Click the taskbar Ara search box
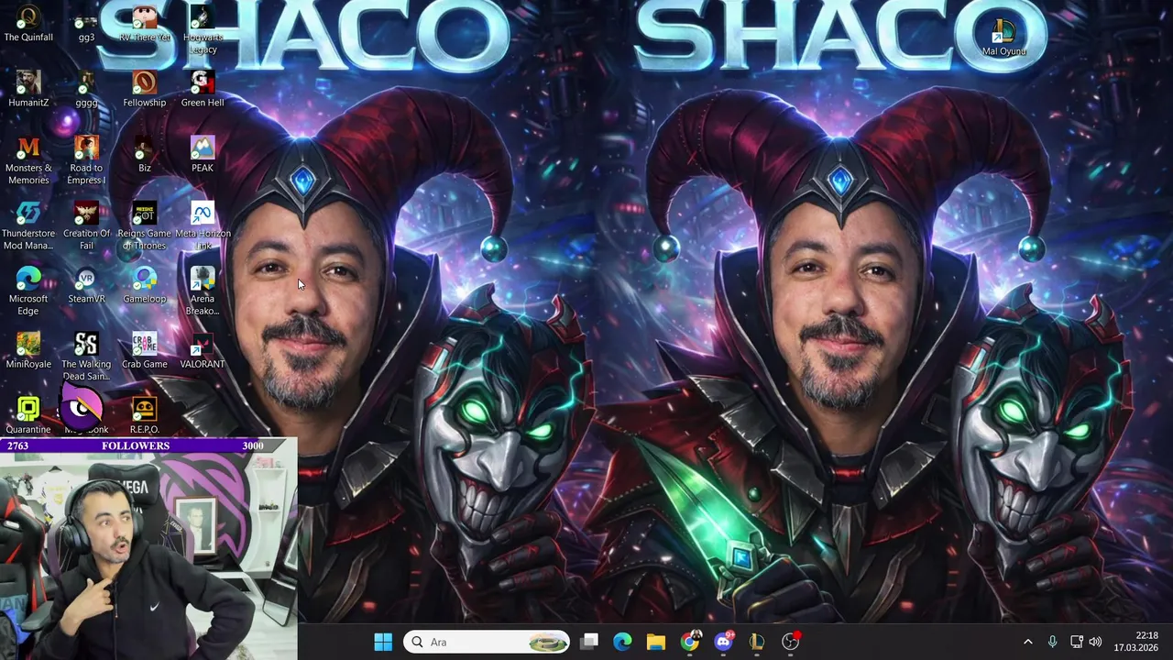The image size is (1173, 660). coord(486,642)
